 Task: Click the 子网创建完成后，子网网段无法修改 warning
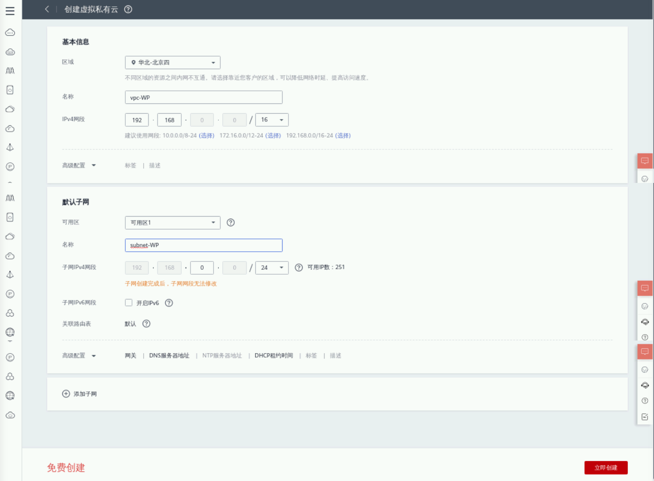[x=171, y=283]
